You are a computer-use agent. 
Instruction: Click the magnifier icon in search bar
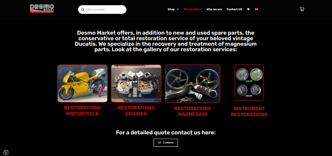tap(83, 10)
